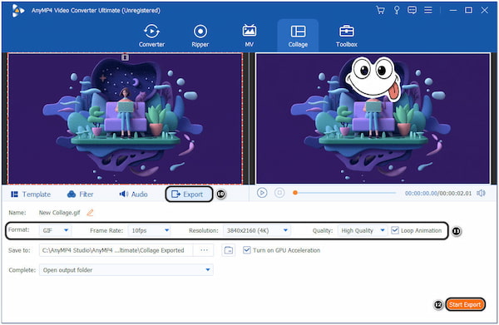This screenshot has height=325, width=499.
Task: Minimize the AnyMP4 window
Action: 453,11
